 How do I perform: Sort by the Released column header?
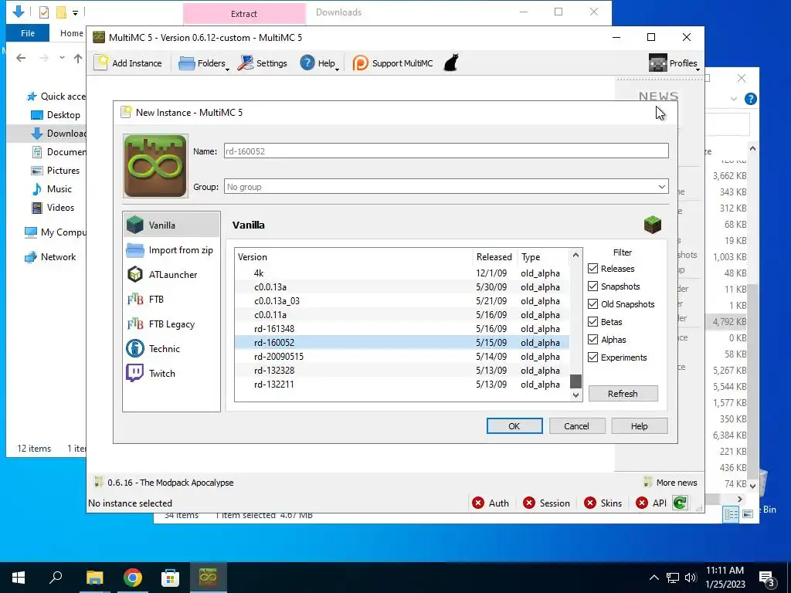495,256
